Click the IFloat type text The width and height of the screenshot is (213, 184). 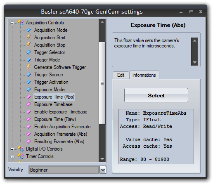152,120
